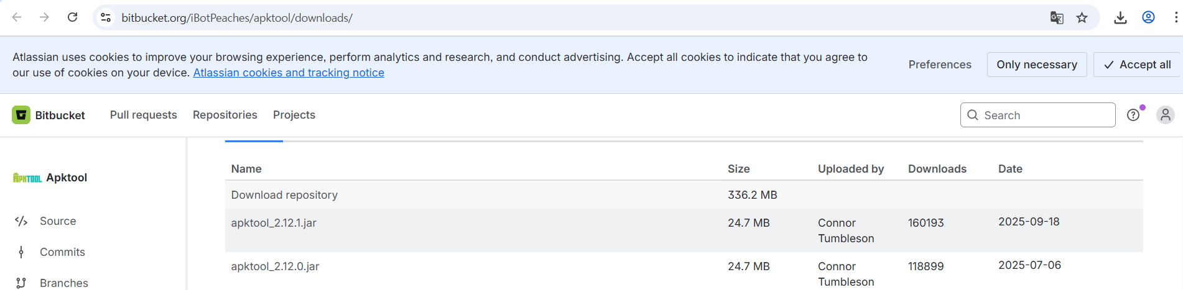Go to Branches in sidebar
Screen dimensions: 1183x290
[63, 283]
